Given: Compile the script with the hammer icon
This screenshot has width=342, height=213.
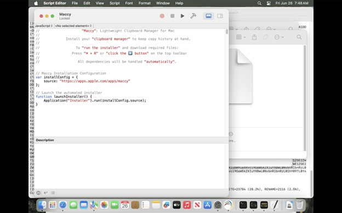Looking at the screenshot, I should [x=193, y=16].
